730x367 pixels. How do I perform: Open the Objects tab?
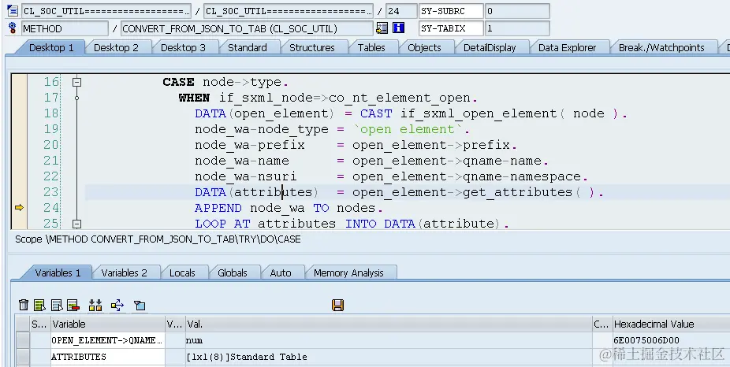tap(424, 47)
